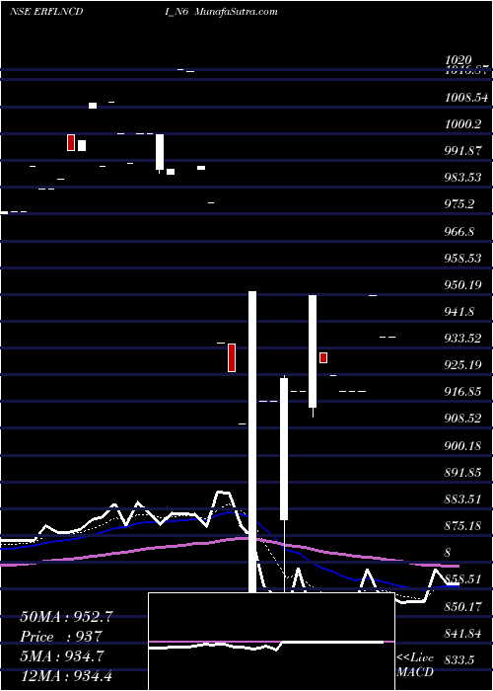The image size is (493, 691).
Task: Select the 1008.54 price axis label
Action: pyautogui.click(x=466, y=98)
